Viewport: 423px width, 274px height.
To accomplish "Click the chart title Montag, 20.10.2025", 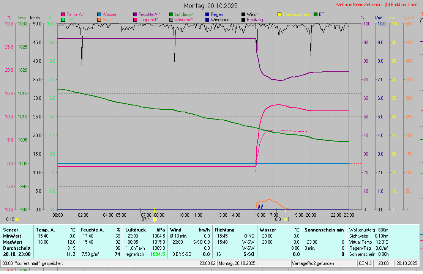I will click(x=211, y=6).
